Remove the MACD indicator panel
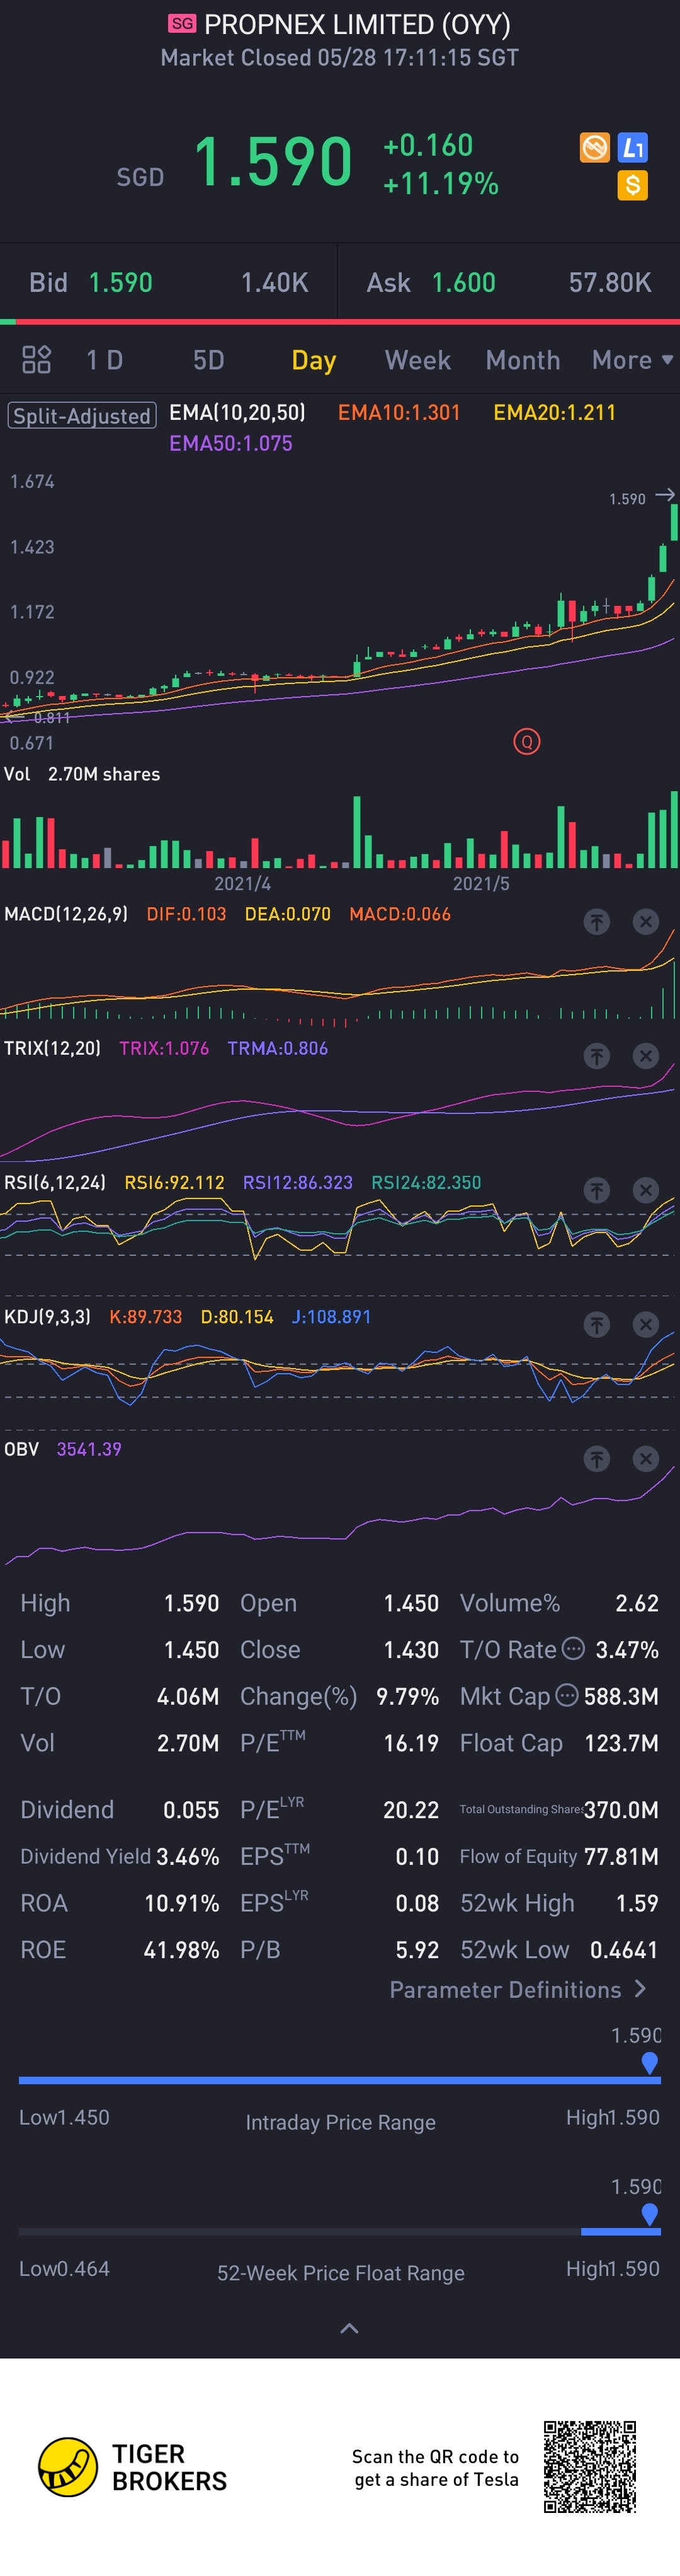This screenshot has height=2576, width=680. pos(646,922)
